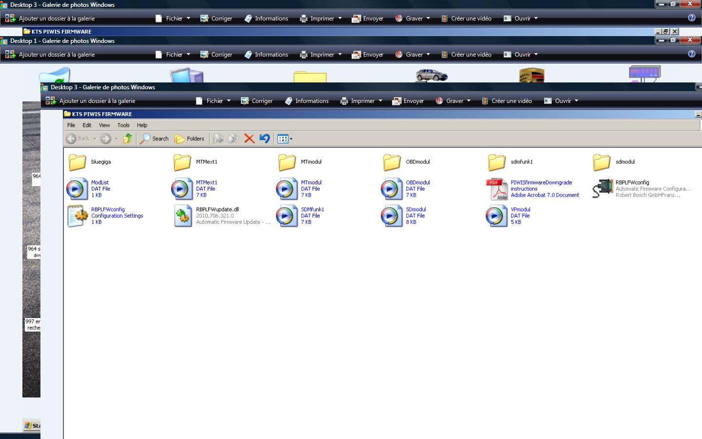Open the Tools menu

[123, 125]
